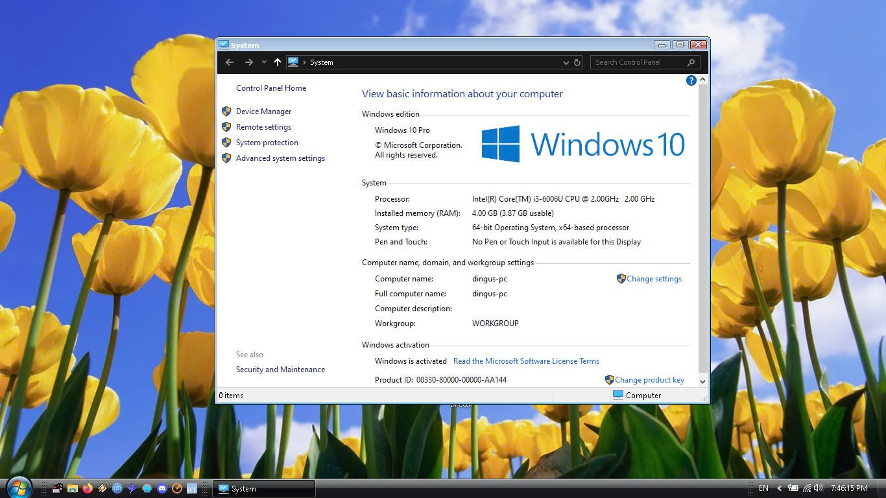Viewport: 886px width, 498px height.
Task: Open Security and Maintenance link
Action: [x=280, y=370]
